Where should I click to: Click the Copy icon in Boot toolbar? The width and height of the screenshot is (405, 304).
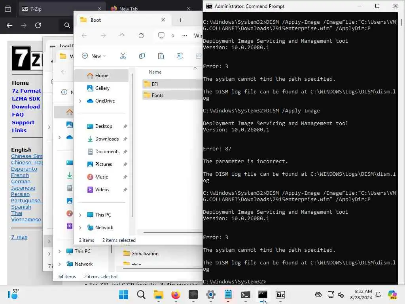pyautogui.click(x=142, y=56)
